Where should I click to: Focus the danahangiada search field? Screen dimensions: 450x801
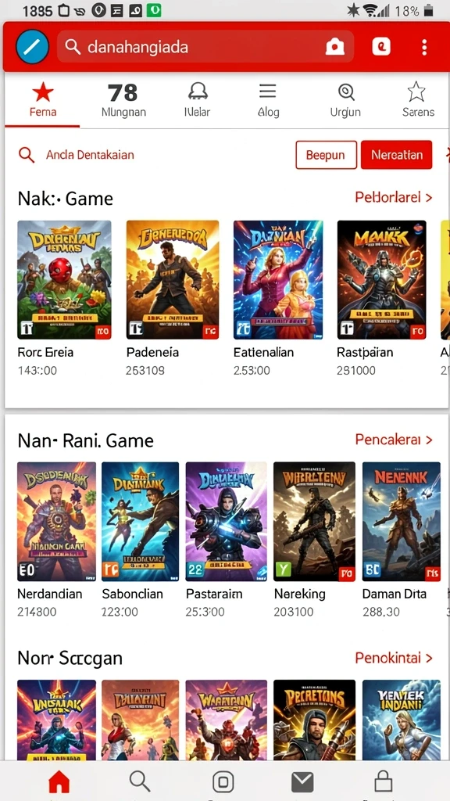point(205,47)
